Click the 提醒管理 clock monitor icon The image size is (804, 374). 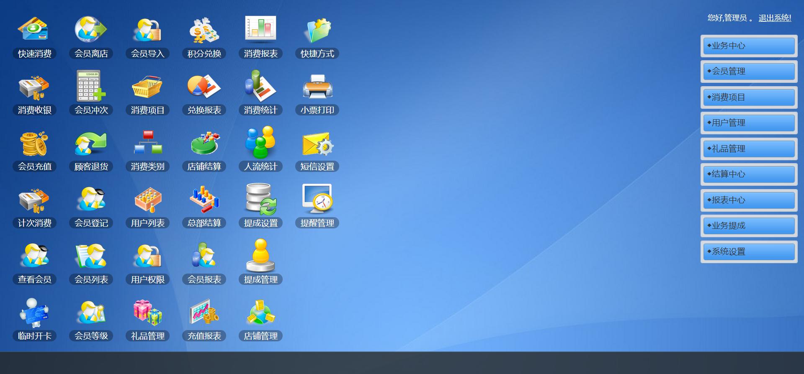[317, 200]
